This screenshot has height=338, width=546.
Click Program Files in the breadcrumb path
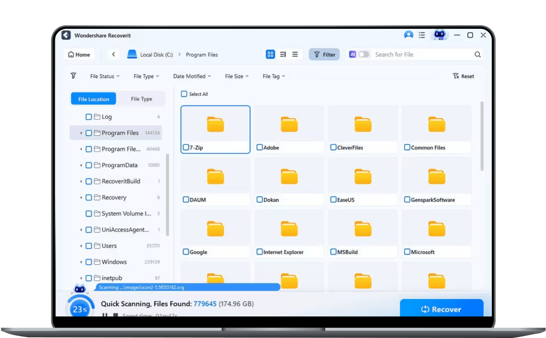(202, 55)
